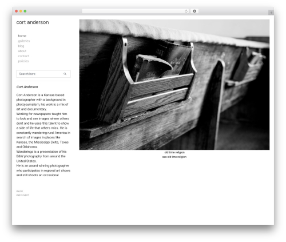Open the contact page
The image size is (286, 242).
pyautogui.click(x=23, y=56)
